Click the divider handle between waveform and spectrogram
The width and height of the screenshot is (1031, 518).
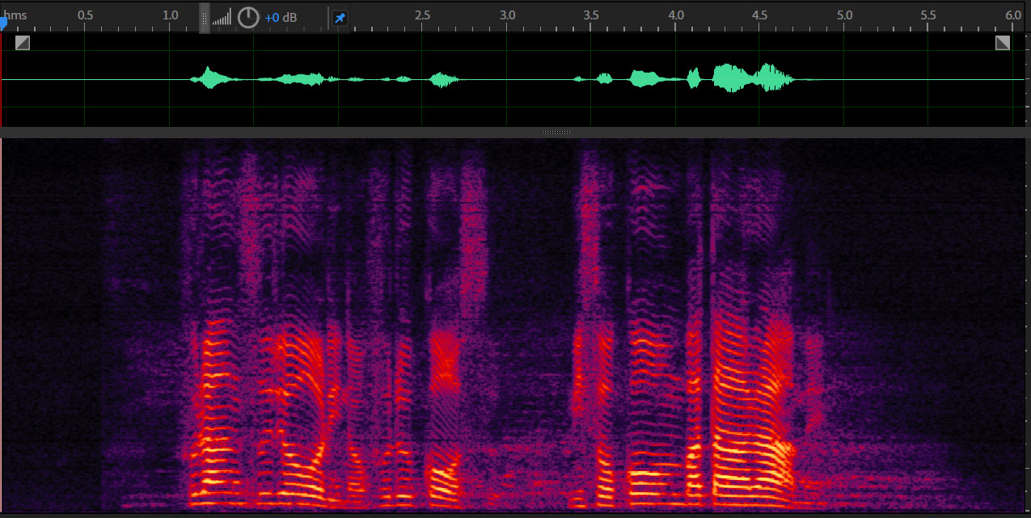click(556, 132)
